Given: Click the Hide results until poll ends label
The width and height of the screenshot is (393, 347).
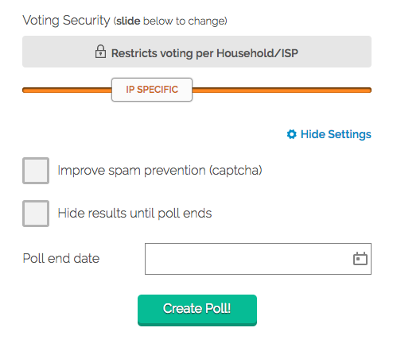Looking at the screenshot, I should [134, 213].
